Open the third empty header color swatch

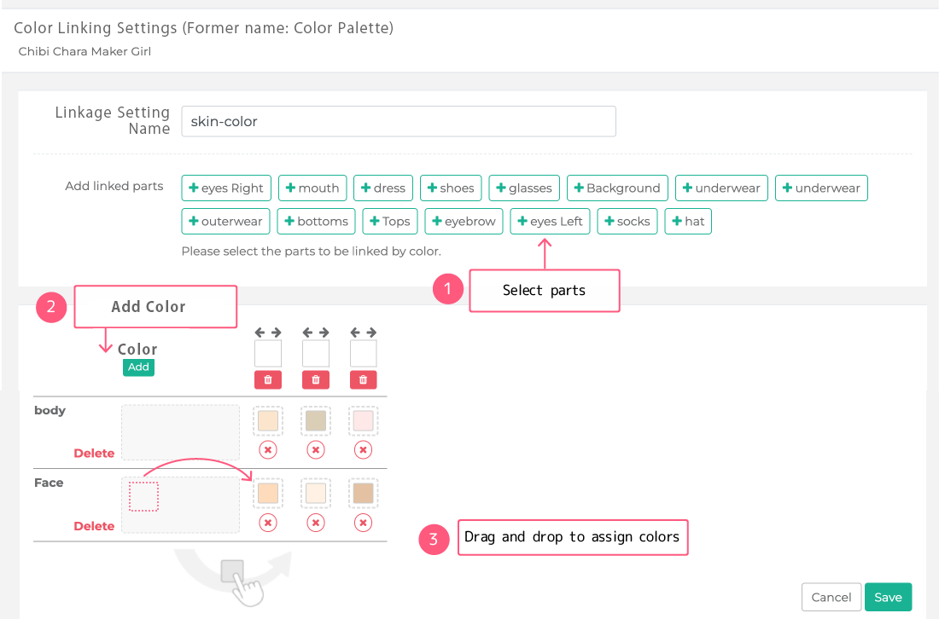point(363,354)
